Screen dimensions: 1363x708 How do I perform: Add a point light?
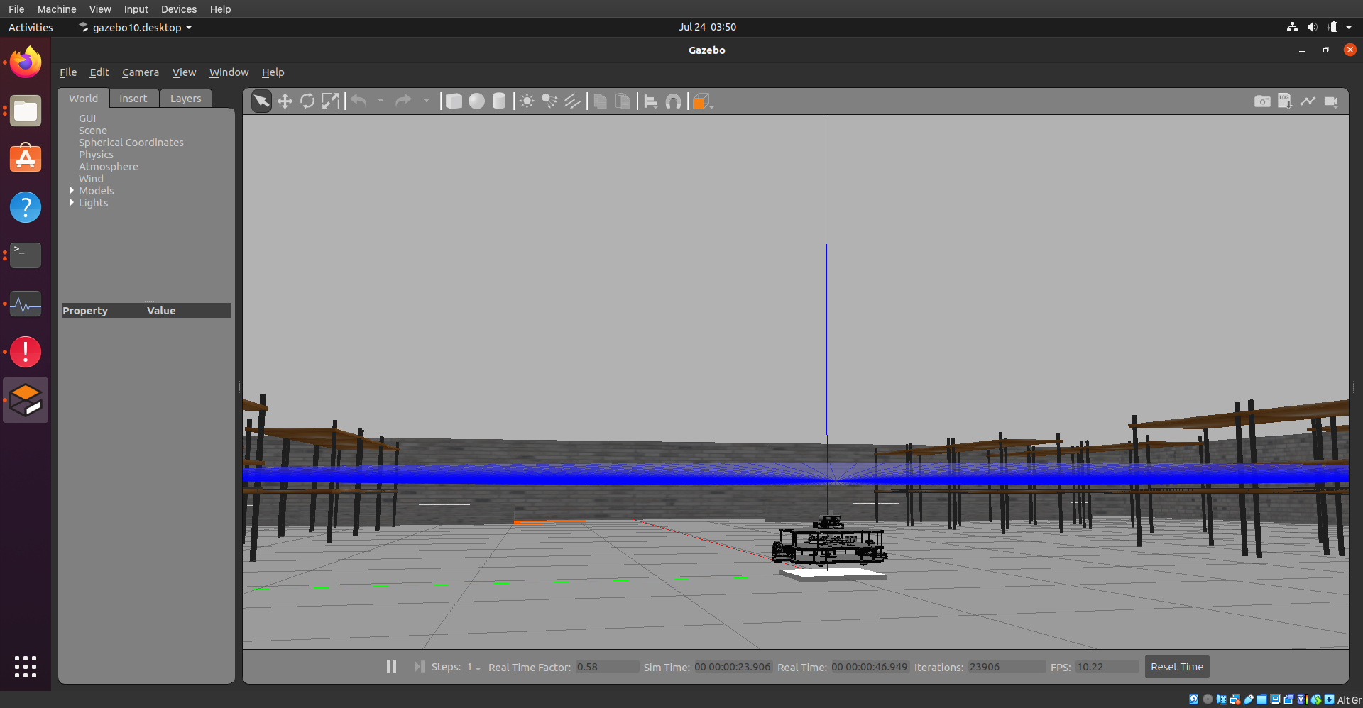coord(527,101)
